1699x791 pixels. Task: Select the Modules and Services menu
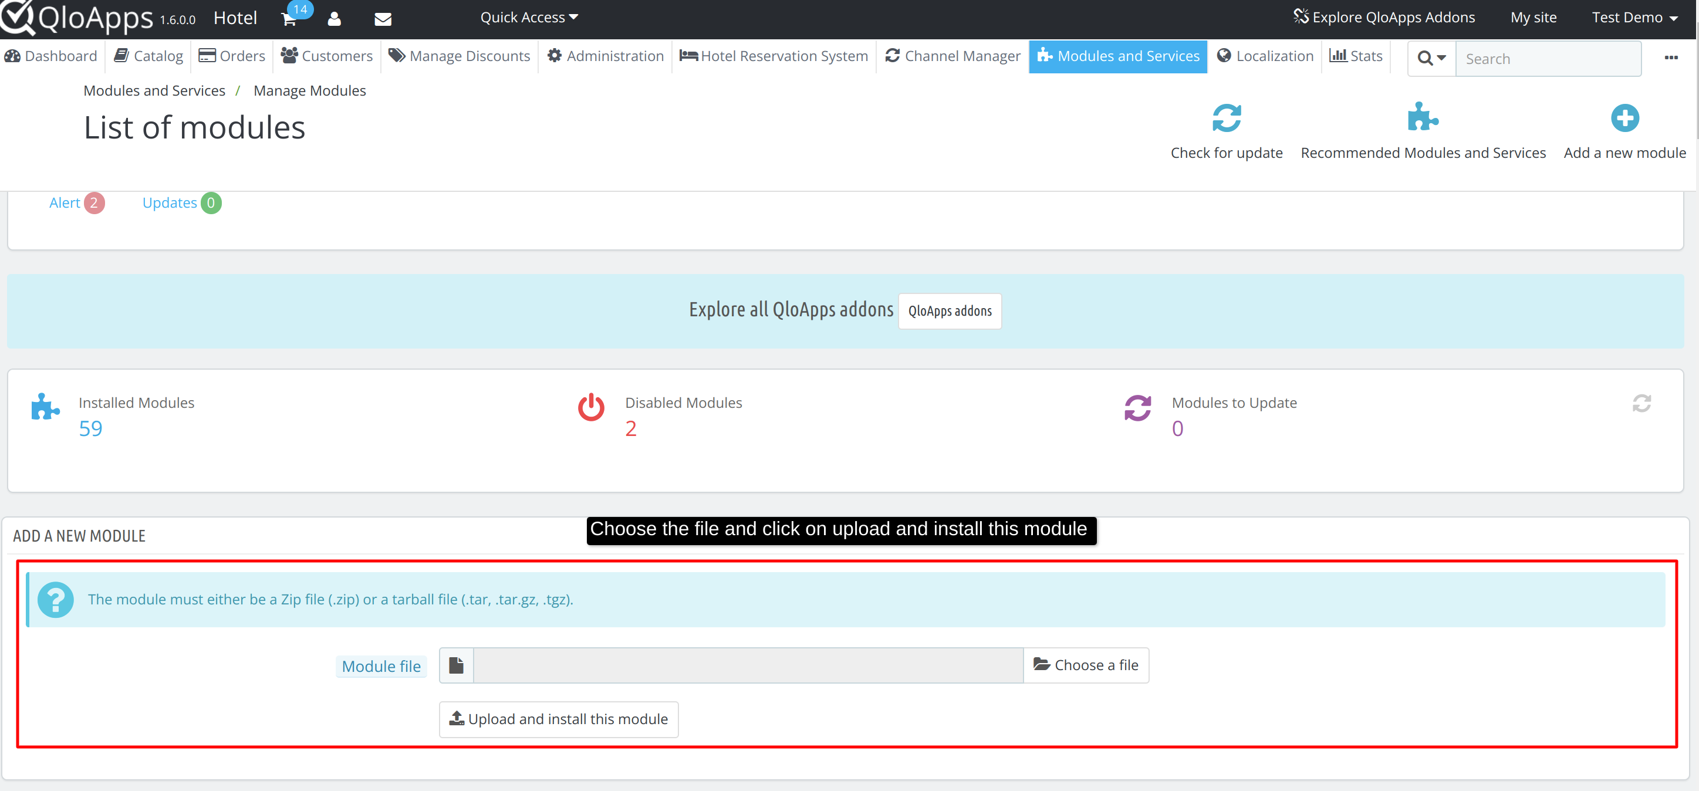(x=1118, y=56)
